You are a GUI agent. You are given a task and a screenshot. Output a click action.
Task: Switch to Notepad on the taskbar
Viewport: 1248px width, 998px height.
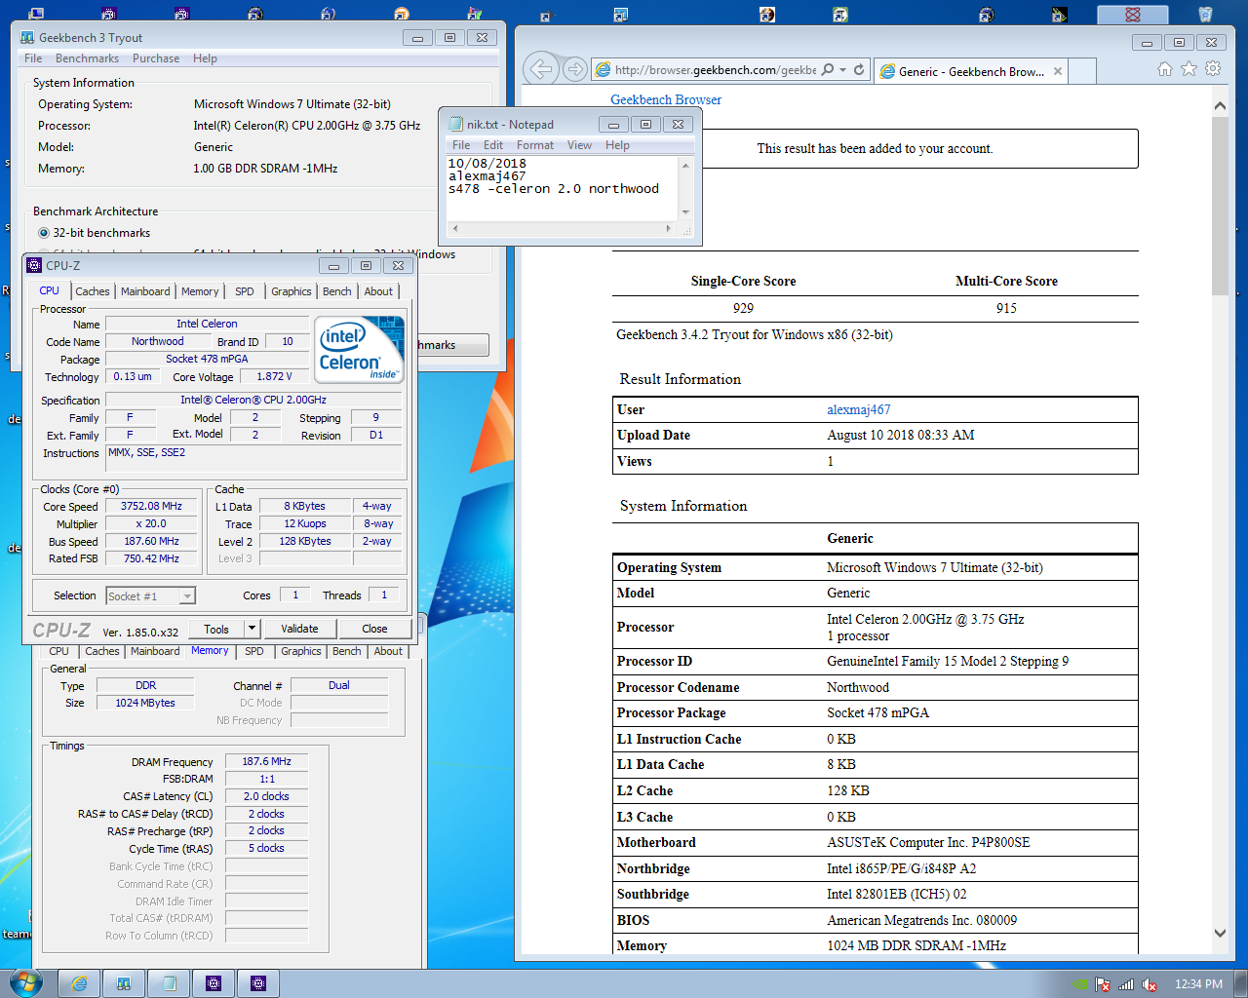pos(169,983)
